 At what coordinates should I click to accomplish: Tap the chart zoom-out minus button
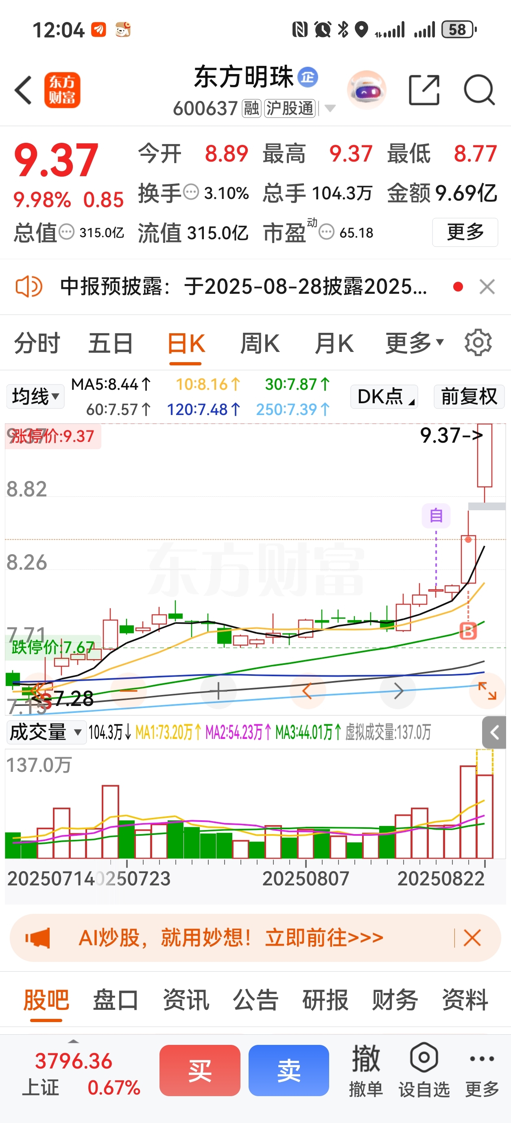point(128,690)
